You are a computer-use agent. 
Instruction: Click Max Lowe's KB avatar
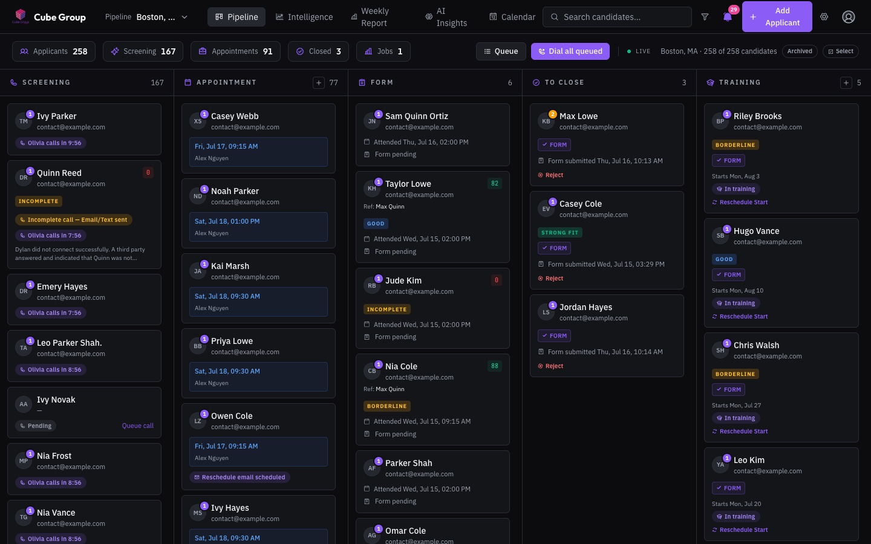546,121
